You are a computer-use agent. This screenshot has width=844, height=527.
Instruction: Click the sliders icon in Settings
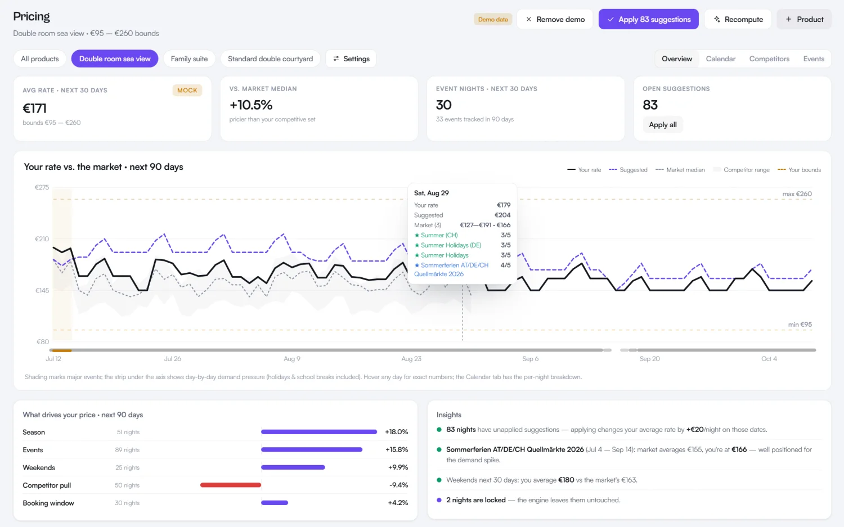336,58
